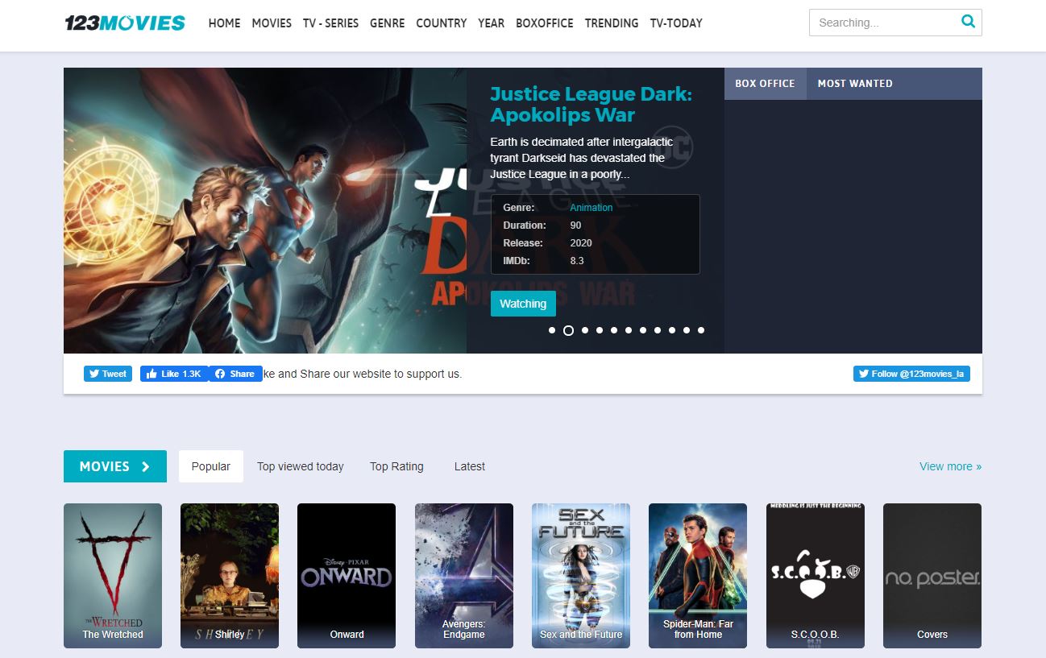Image resolution: width=1046 pixels, height=658 pixels.
Task: Click the Justice League Dark banner image
Action: pos(265,210)
